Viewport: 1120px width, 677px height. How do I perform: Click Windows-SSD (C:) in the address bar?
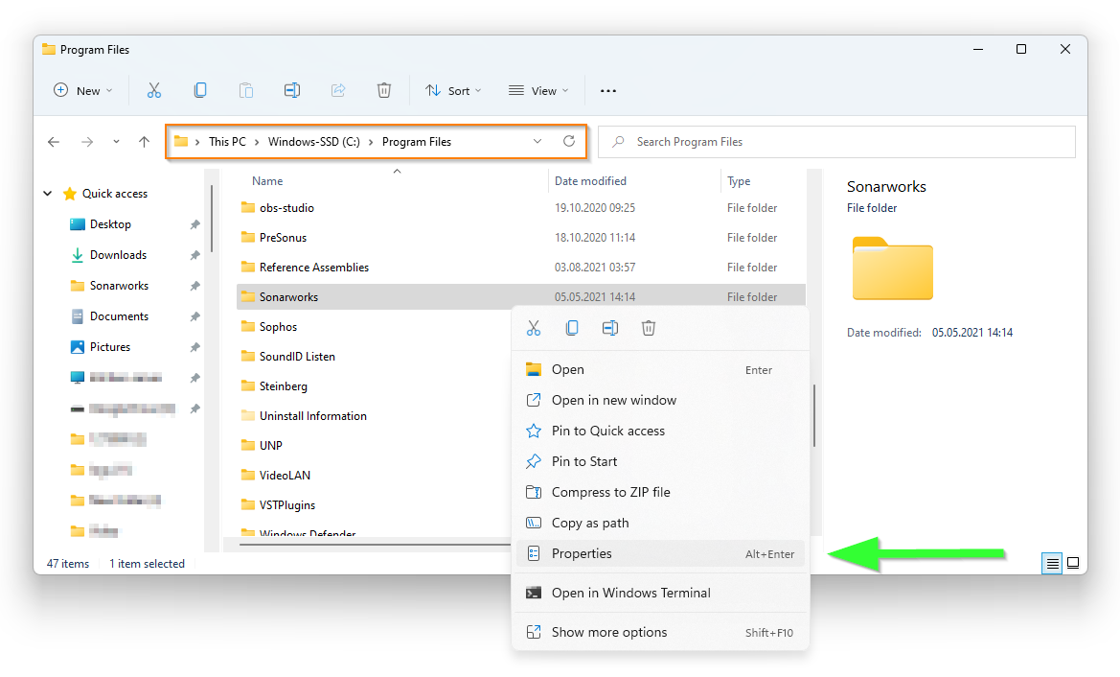click(x=314, y=142)
